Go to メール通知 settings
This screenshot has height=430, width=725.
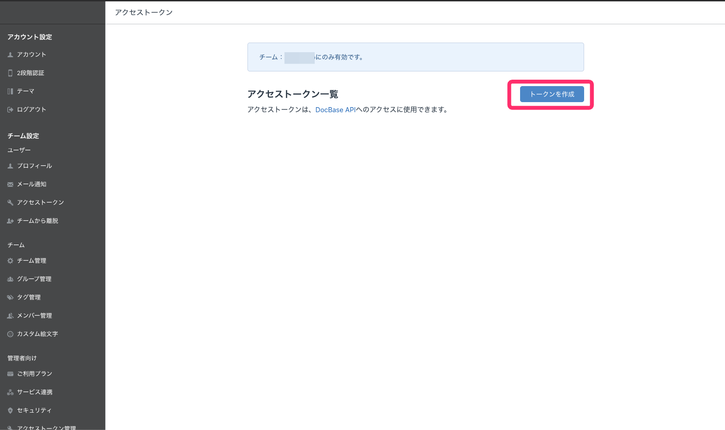click(x=32, y=184)
